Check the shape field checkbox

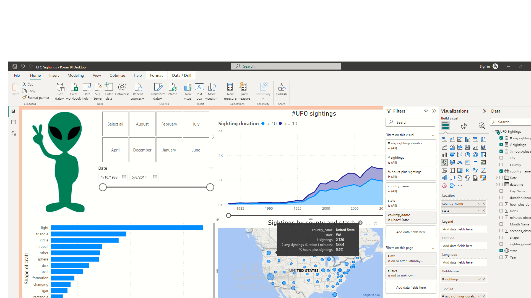[x=501, y=237]
